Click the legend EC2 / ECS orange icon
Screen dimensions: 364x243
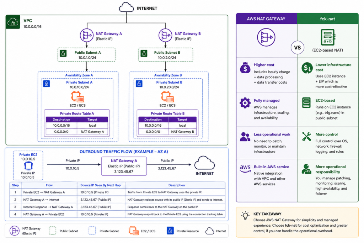coord(134,231)
